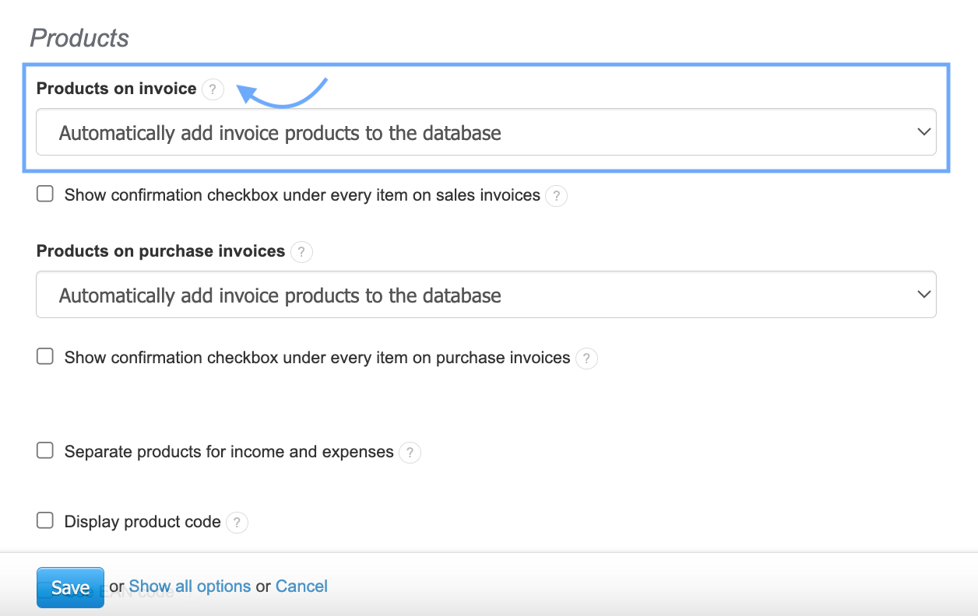Viewport: 978px width, 616px height.
Task: Toggle the Display product code checkbox
Action: point(45,521)
